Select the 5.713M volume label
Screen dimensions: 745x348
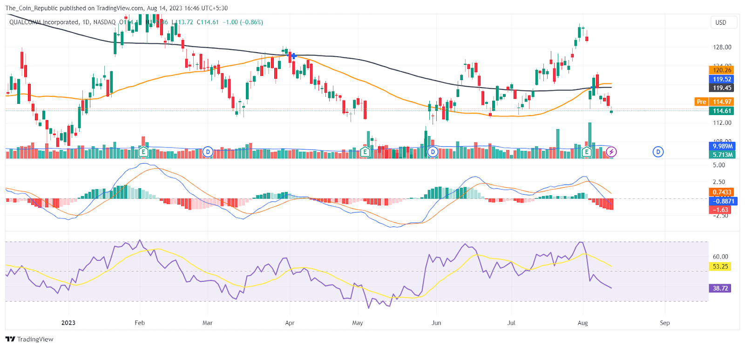pyautogui.click(x=722, y=155)
